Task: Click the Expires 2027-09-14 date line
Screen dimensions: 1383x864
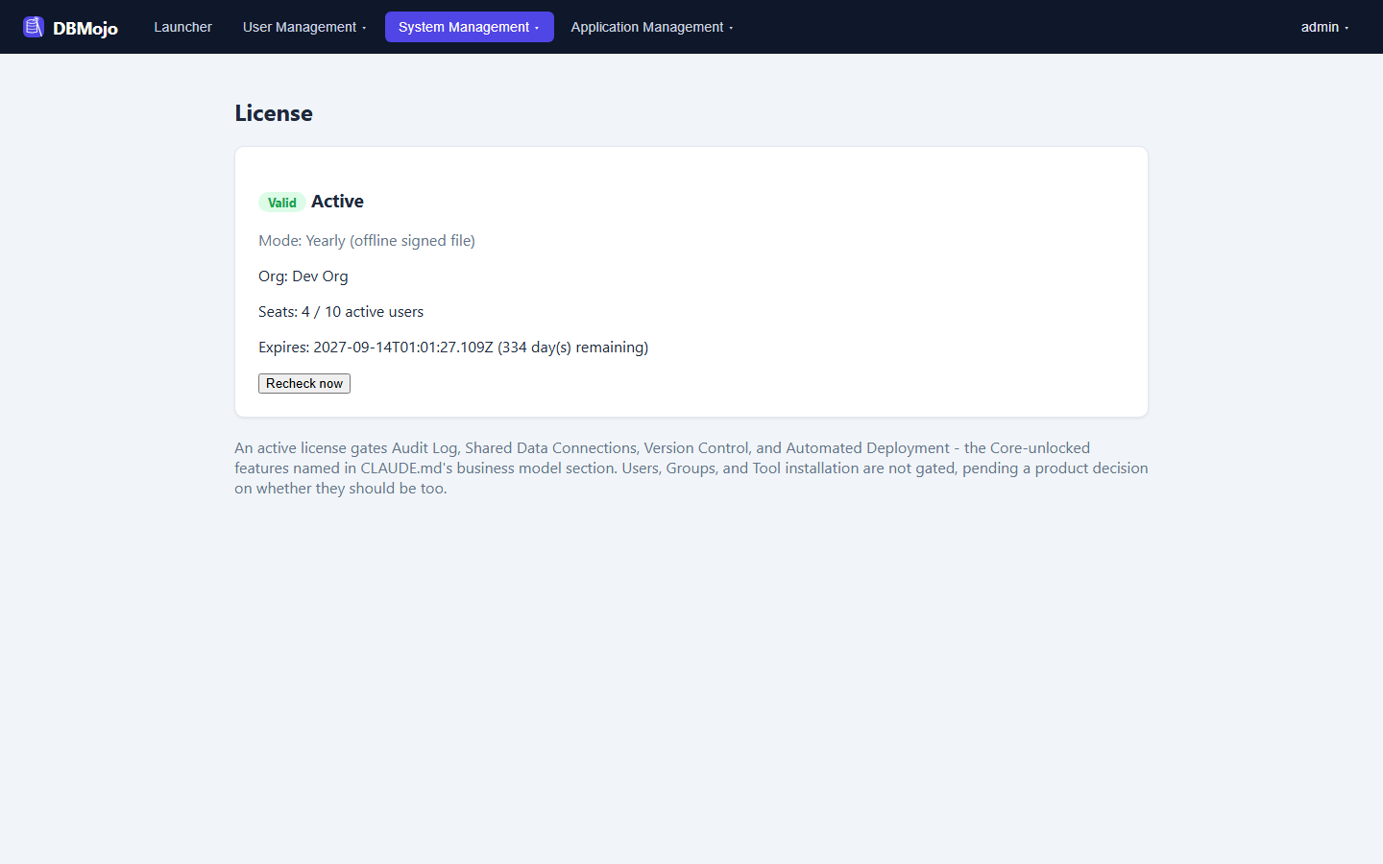Action: (453, 348)
